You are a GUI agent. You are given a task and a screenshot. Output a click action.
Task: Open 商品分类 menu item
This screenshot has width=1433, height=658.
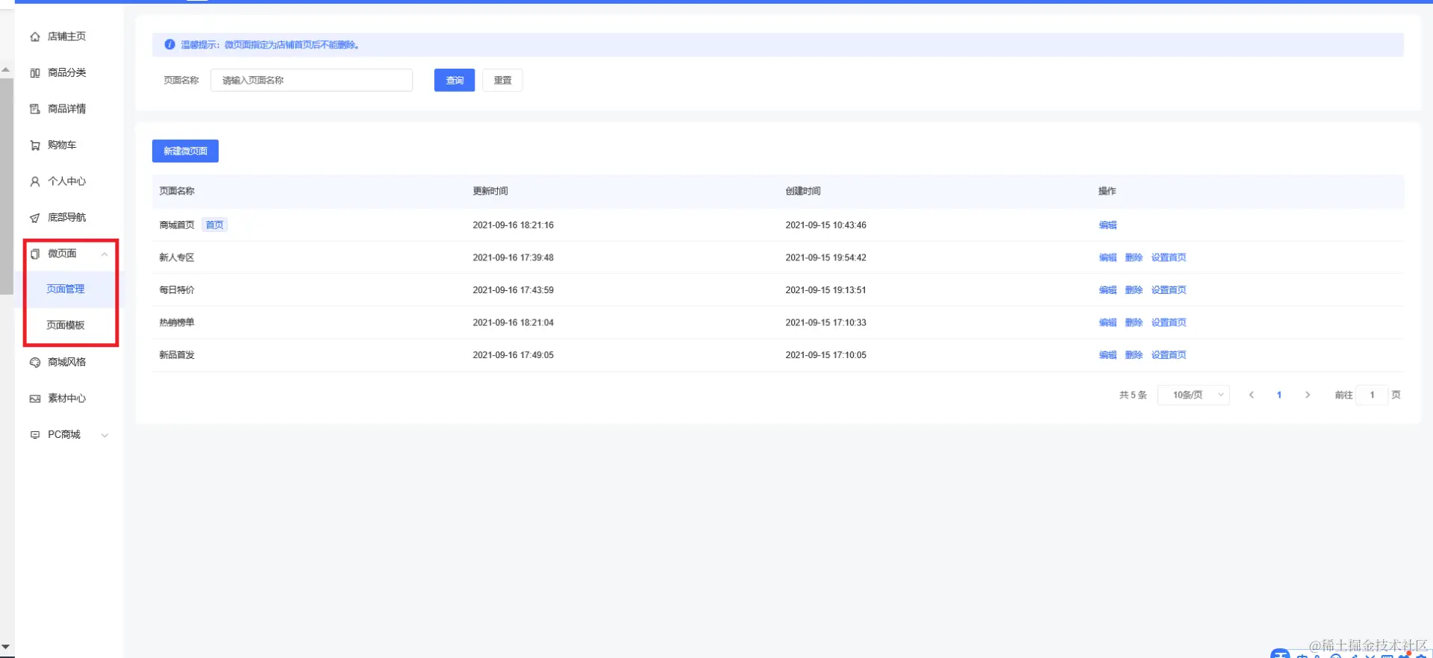tap(67, 72)
